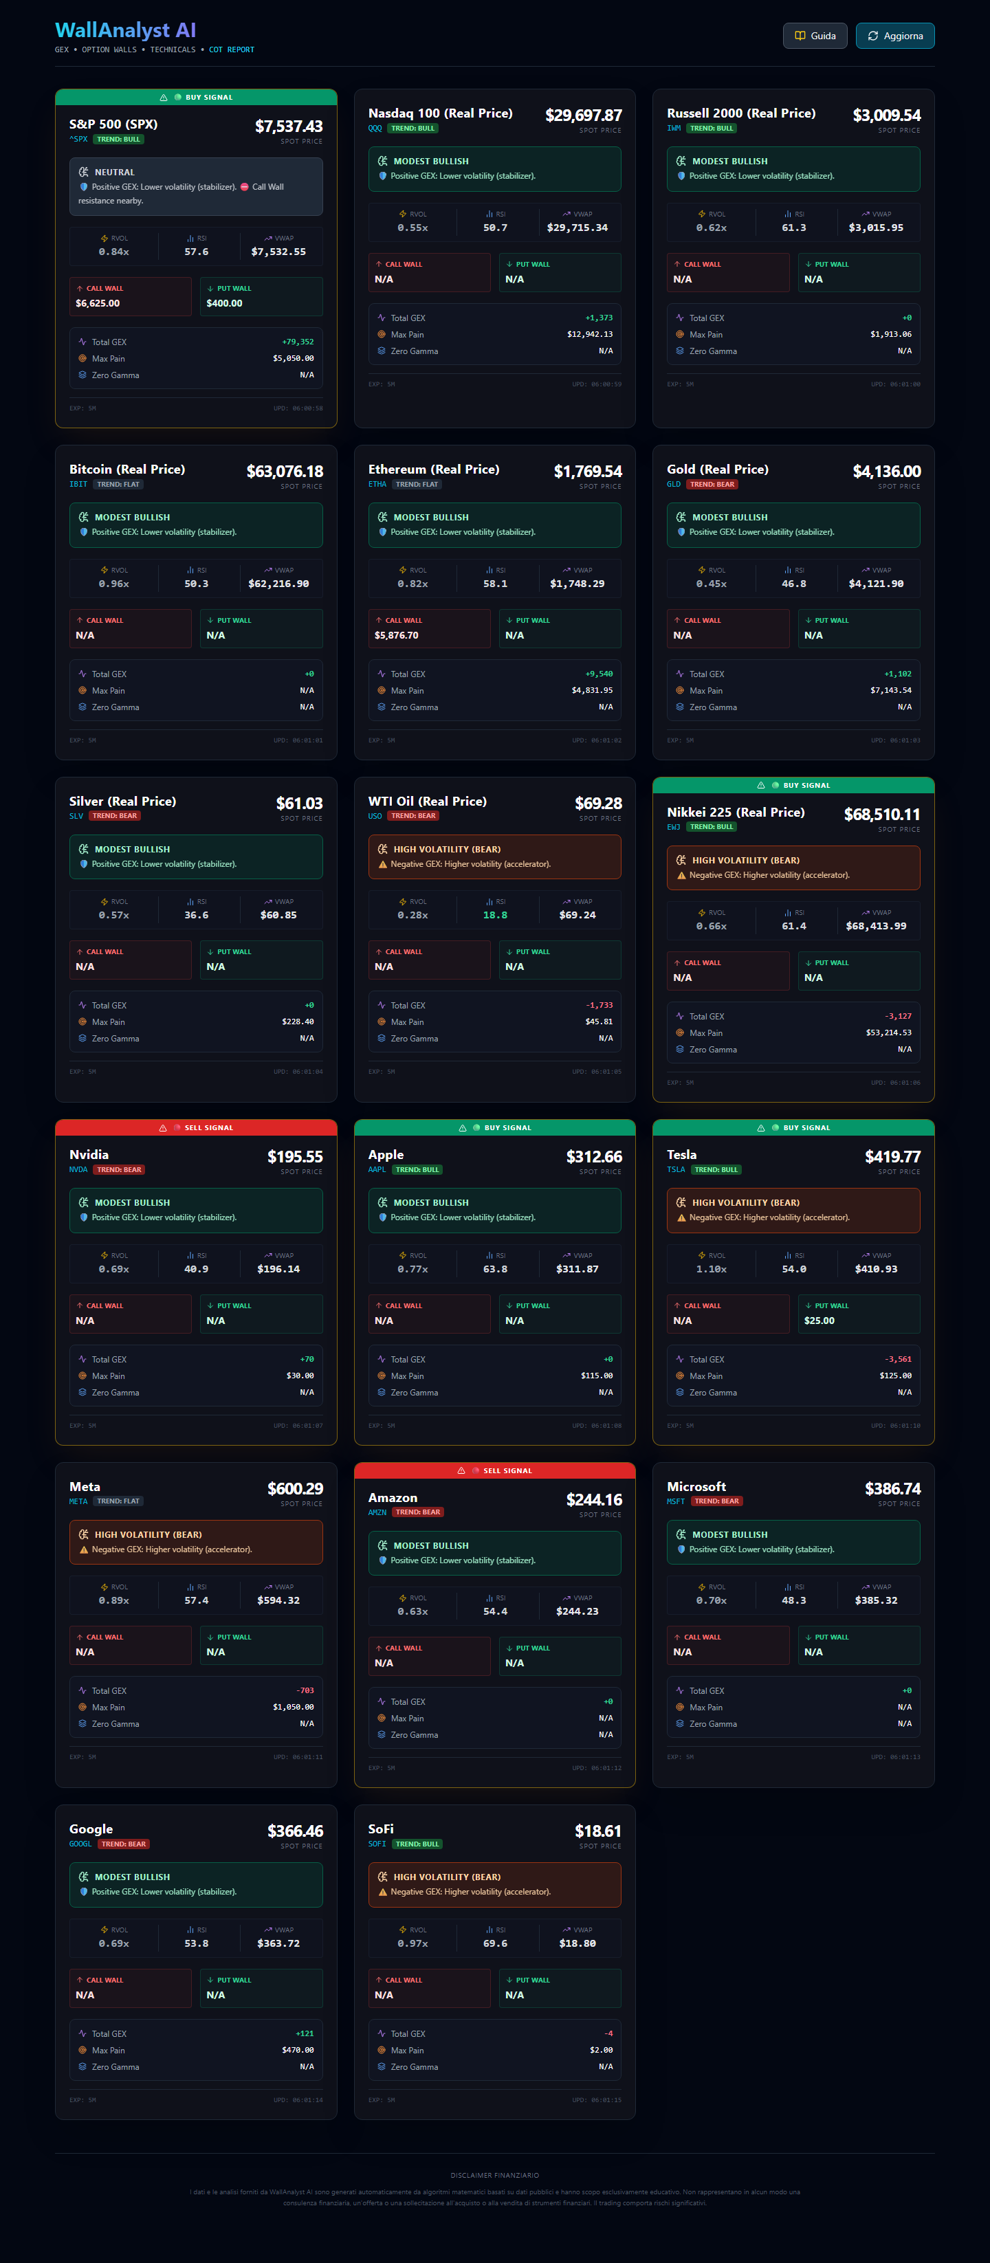This screenshot has width=990, height=2263.
Task: Click the S&P 500 RSI bar chart icon
Action: (190, 238)
